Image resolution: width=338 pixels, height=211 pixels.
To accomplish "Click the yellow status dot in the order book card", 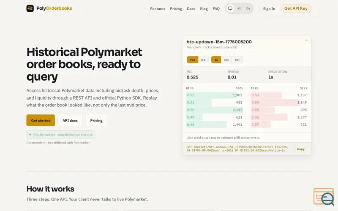I will [x=306, y=40].
